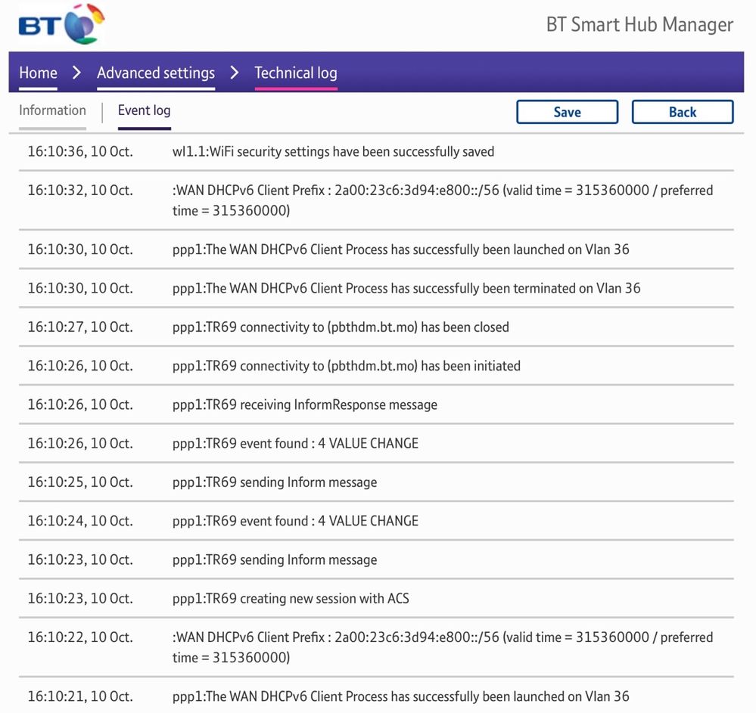Switch to the Information tab
The image size is (756, 713).
52,110
